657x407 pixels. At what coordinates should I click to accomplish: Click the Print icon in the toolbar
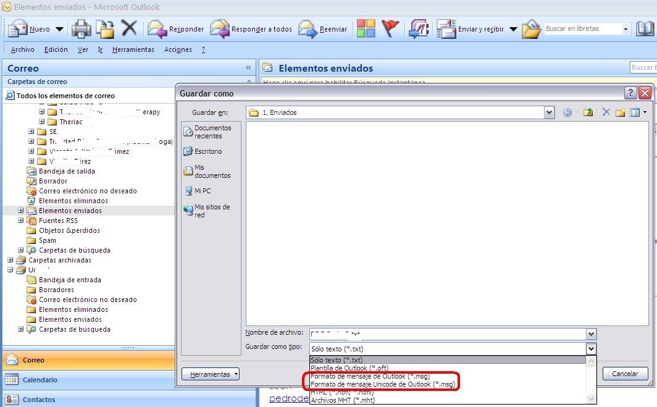(81, 28)
